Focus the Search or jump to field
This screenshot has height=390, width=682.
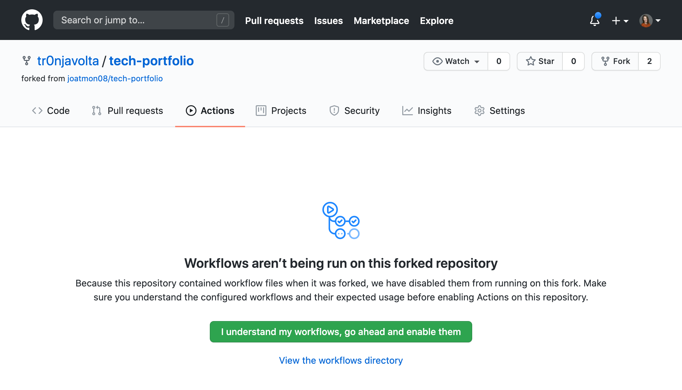[137, 20]
